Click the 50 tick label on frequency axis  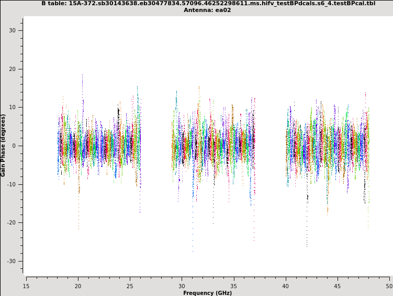pyautogui.click(x=389, y=286)
